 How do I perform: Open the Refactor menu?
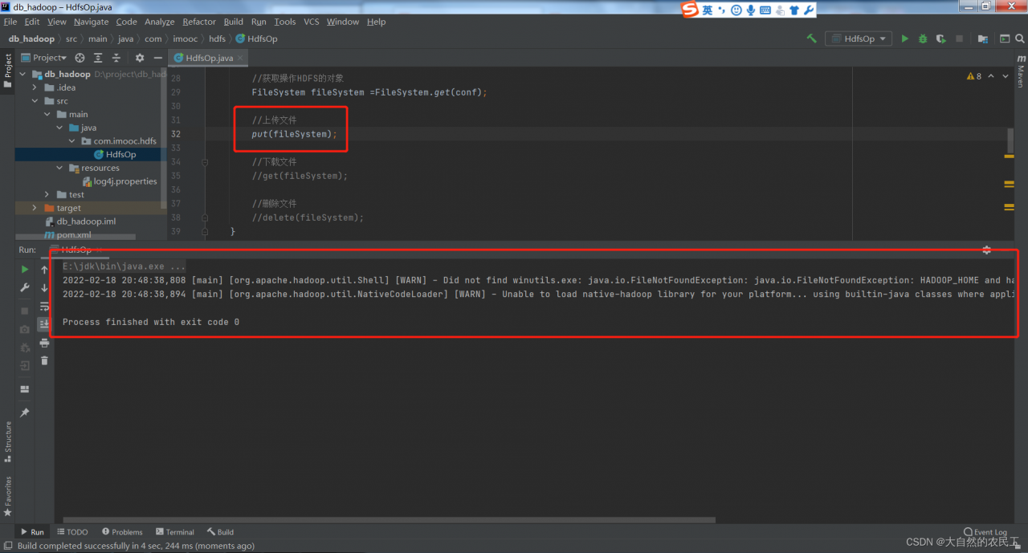point(198,22)
